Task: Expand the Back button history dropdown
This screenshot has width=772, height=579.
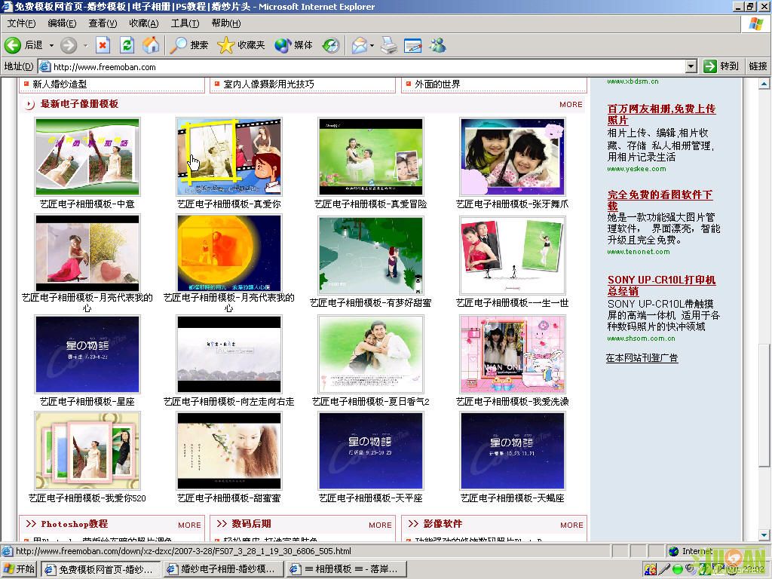Action: click(x=51, y=45)
